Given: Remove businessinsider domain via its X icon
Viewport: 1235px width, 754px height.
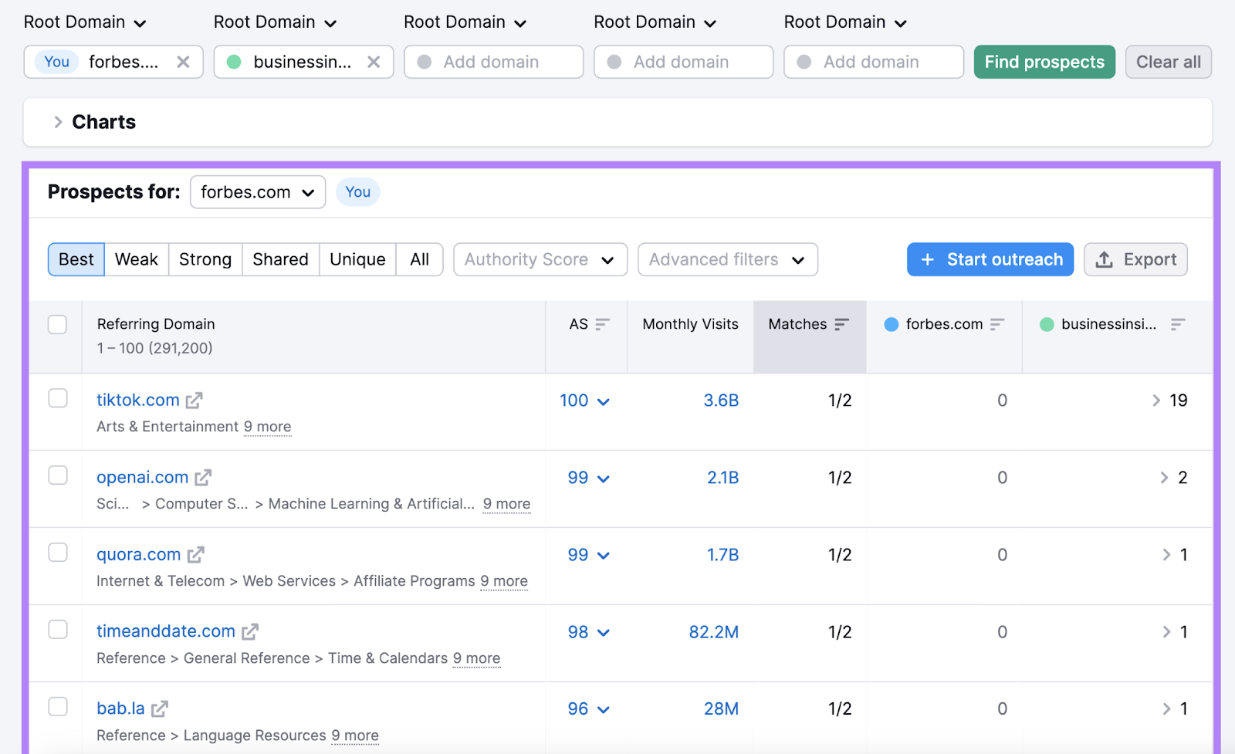Looking at the screenshot, I should click(374, 62).
